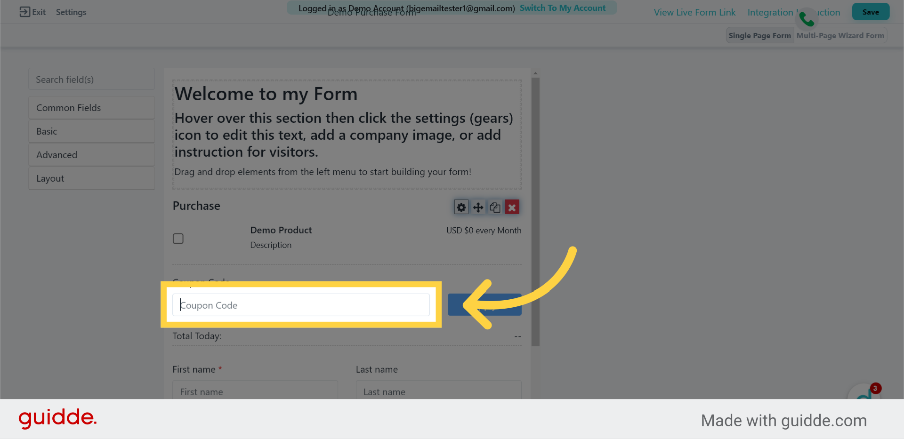Click the move handle icon for Purchase
Image resolution: width=904 pixels, height=439 pixels.
coord(478,207)
